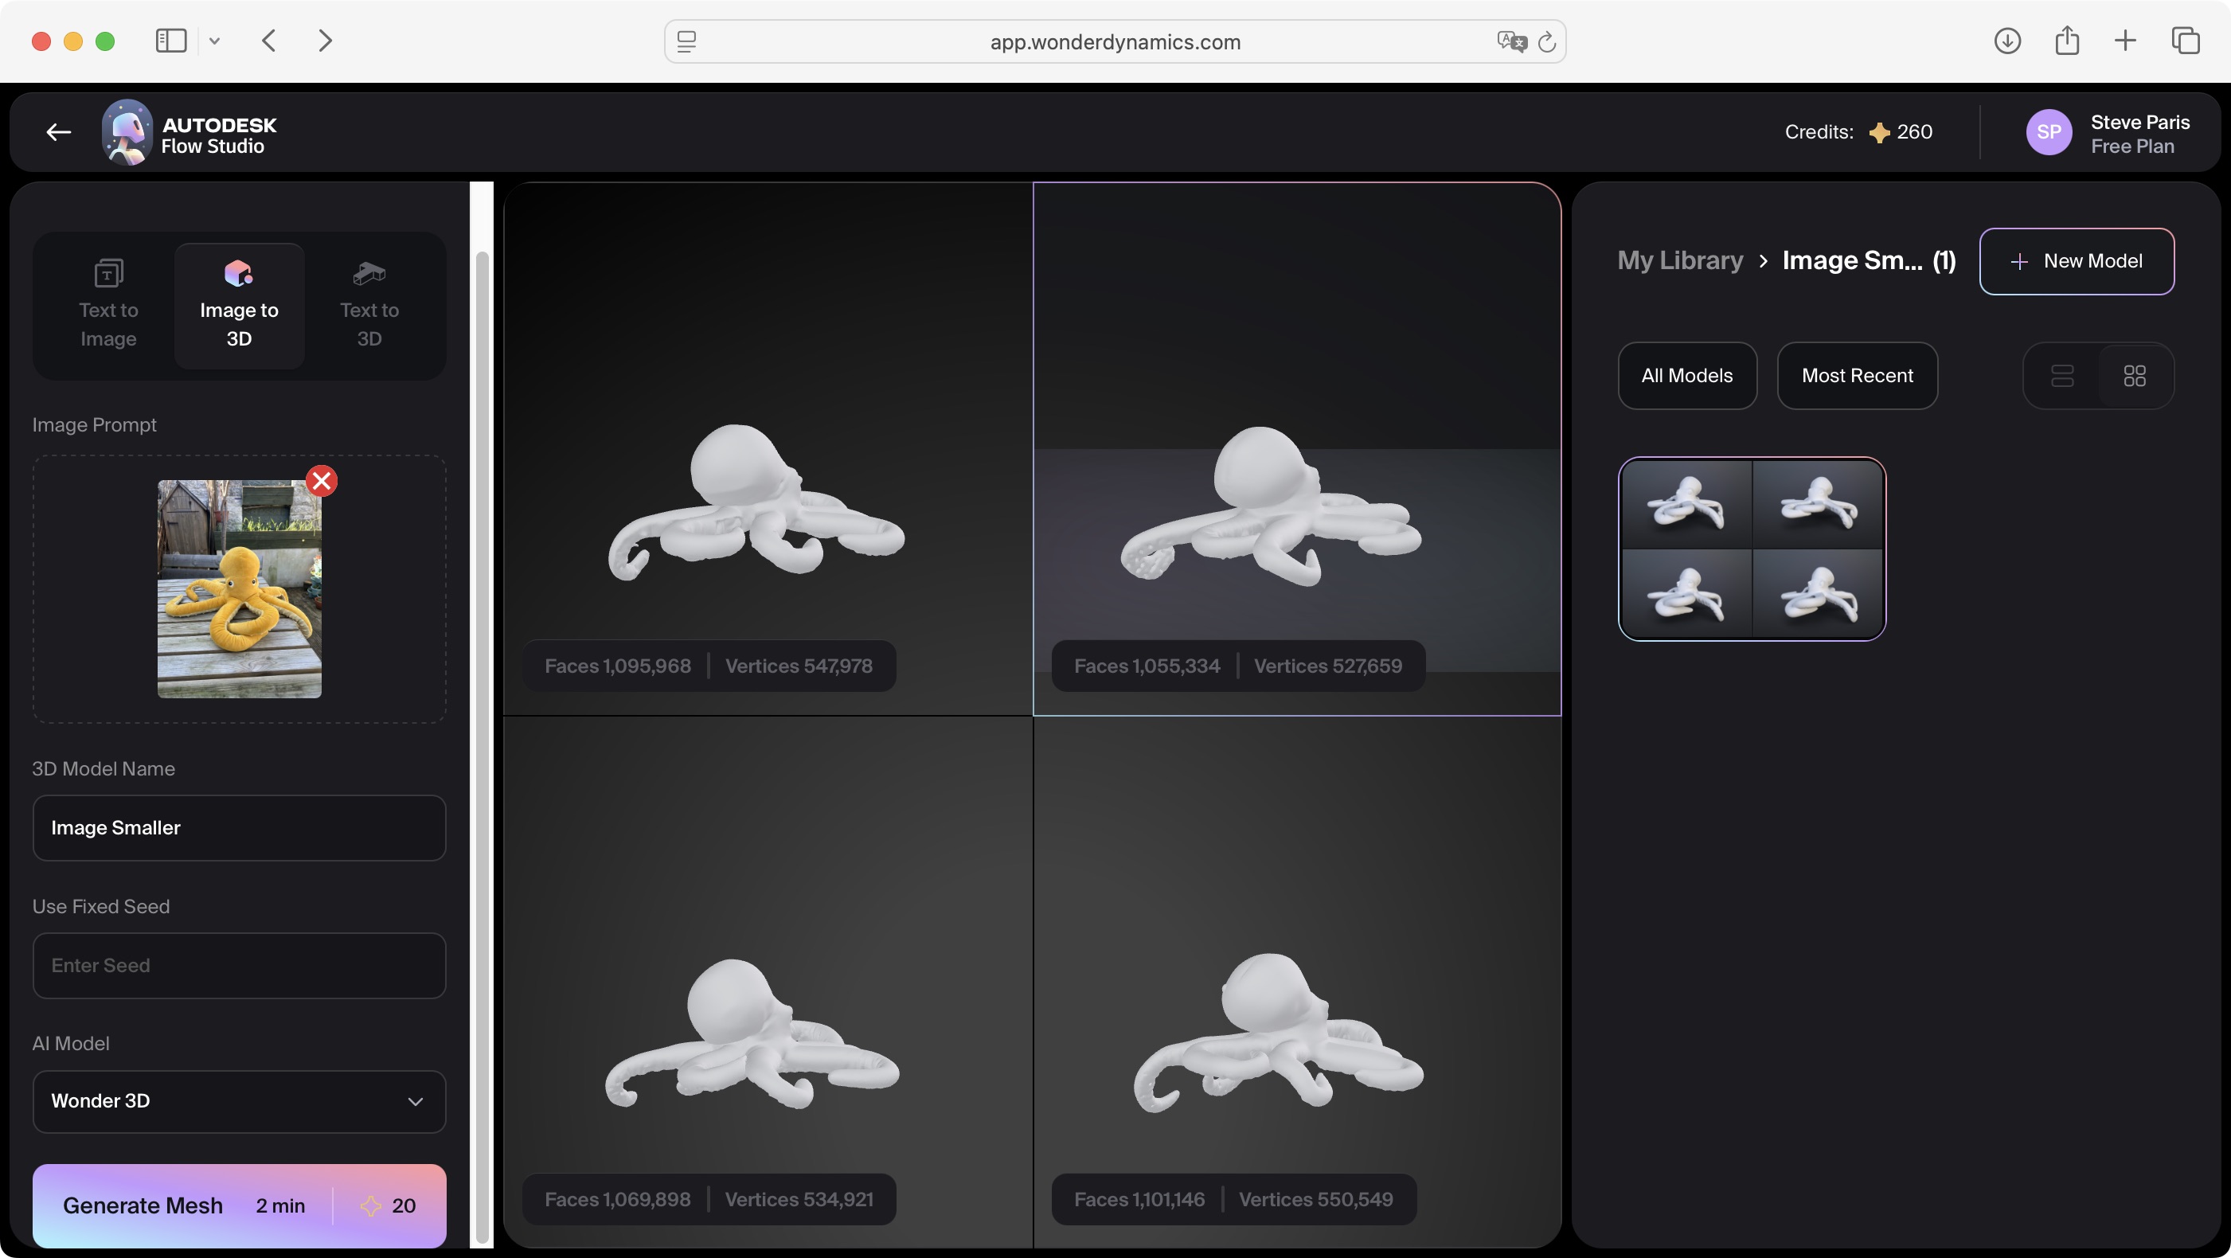Viewport: 2231px width, 1258px height.
Task: Click the back arrow beside the Flow Studio logo
Action: pyautogui.click(x=57, y=131)
